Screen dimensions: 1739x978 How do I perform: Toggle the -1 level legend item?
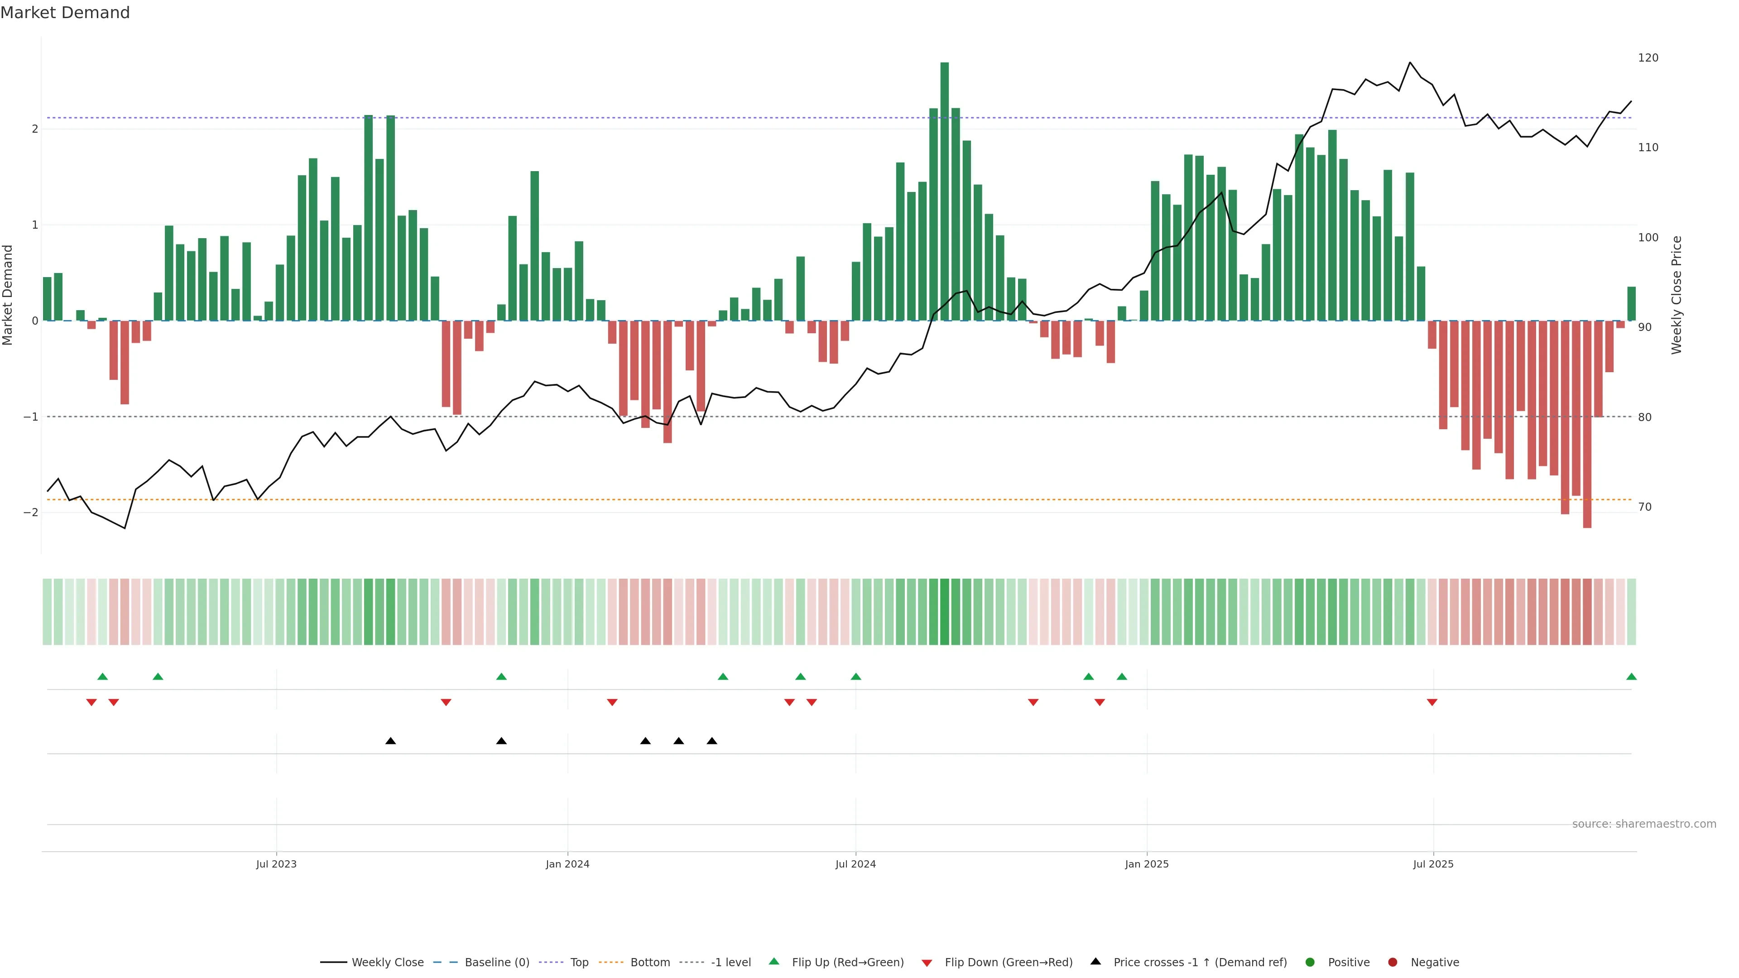click(730, 963)
